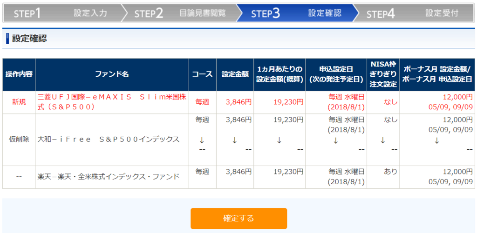Click the 確定する confirm button
Image resolution: width=477 pixels, height=233 pixels.
pos(239,219)
